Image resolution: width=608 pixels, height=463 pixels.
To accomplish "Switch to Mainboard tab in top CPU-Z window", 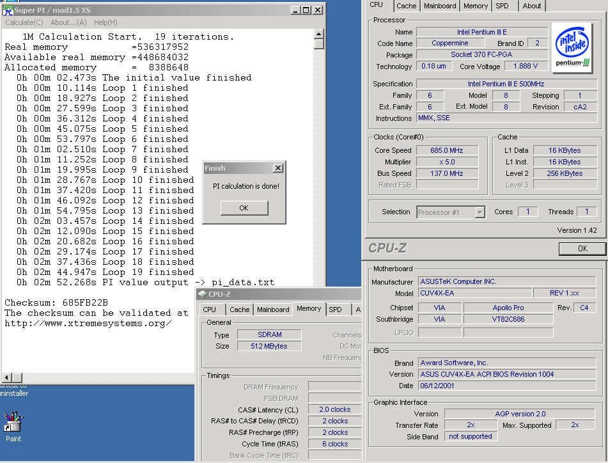I will 440,6.
